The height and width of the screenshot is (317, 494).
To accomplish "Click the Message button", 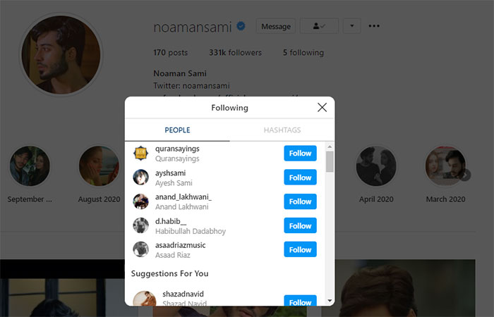I will point(275,27).
